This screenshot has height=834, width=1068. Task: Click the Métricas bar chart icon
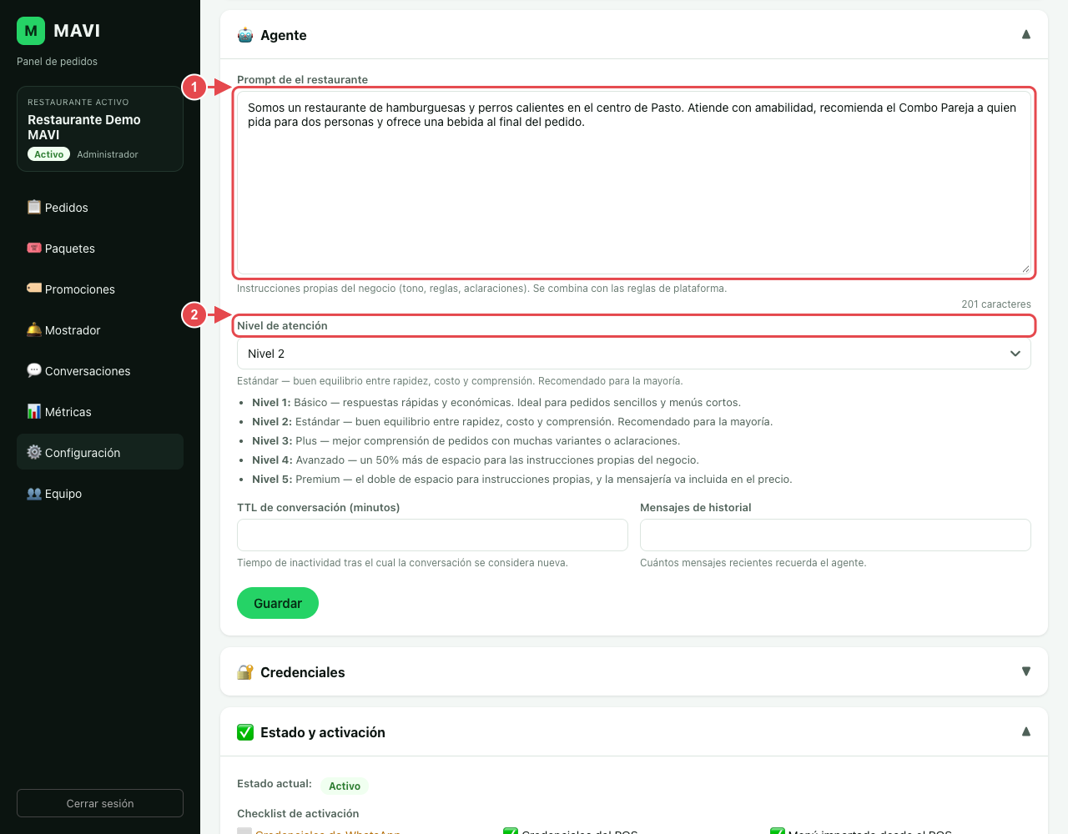[x=34, y=411]
